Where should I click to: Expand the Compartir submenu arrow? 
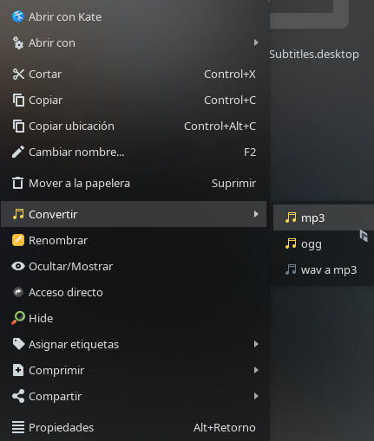(x=256, y=396)
